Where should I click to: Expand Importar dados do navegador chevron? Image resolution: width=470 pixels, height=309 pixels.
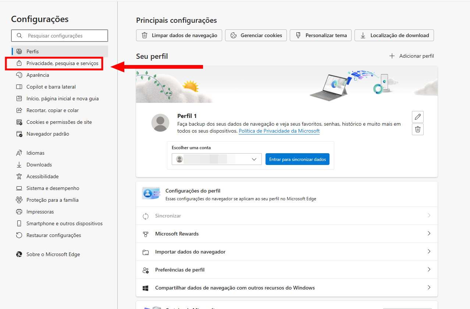coord(429,252)
